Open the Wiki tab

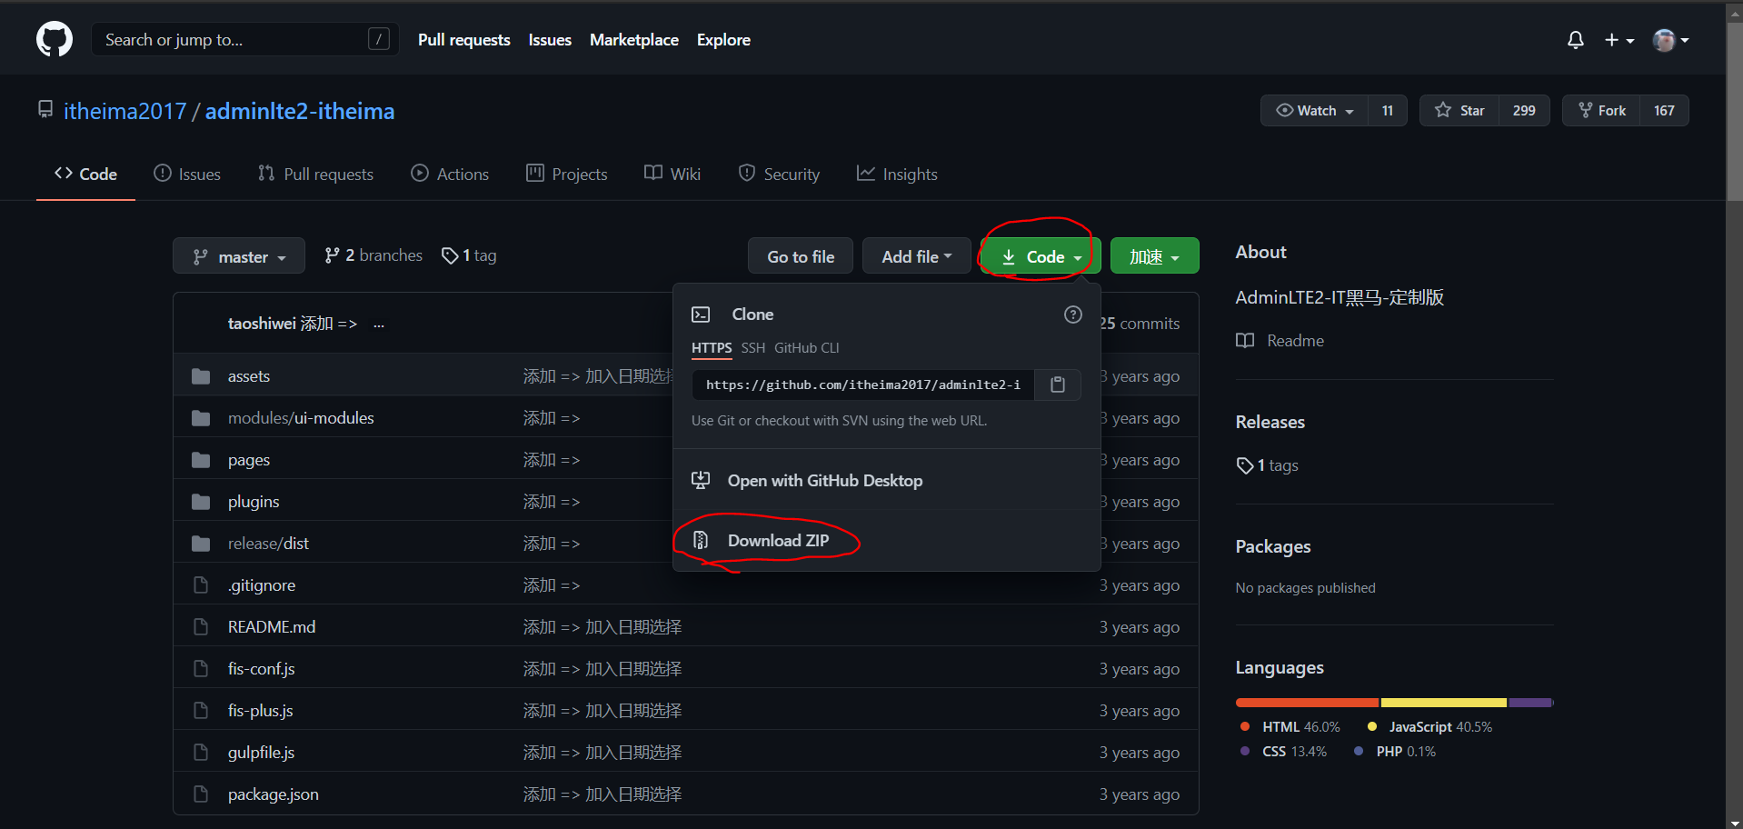pyautogui.click(x=672, y=174)
